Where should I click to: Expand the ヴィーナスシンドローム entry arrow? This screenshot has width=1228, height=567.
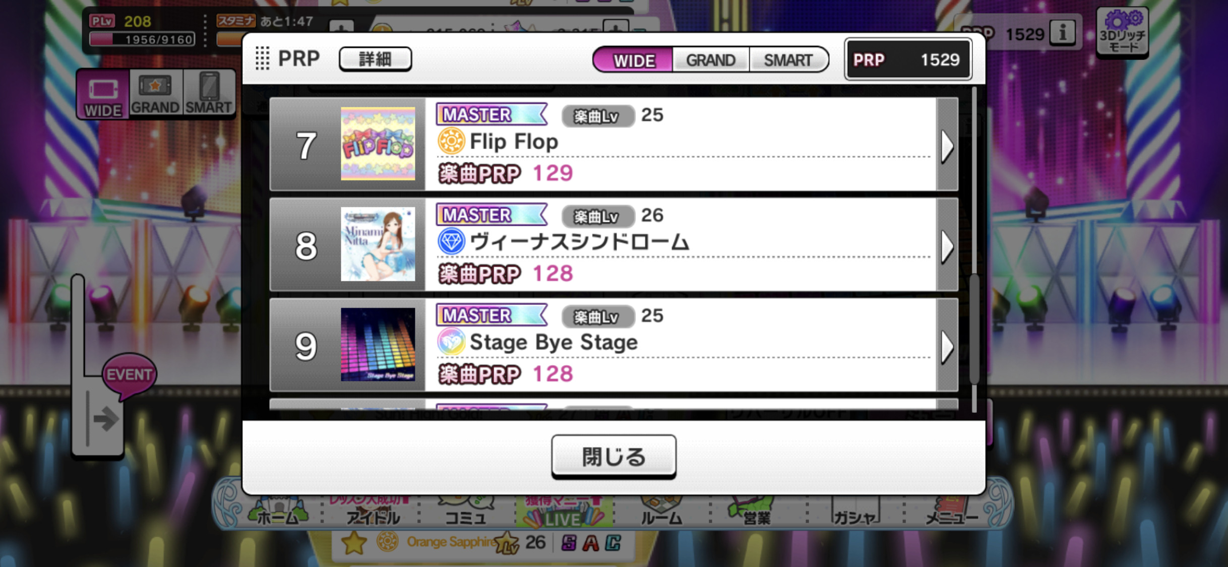click(947, 246)
